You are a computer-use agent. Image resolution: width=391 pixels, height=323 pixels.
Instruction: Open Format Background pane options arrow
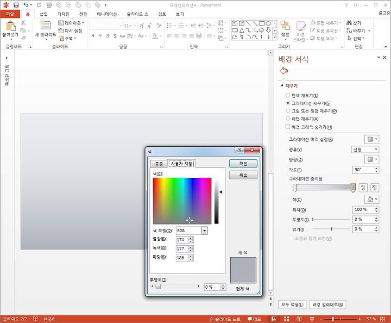coord(379,58)
